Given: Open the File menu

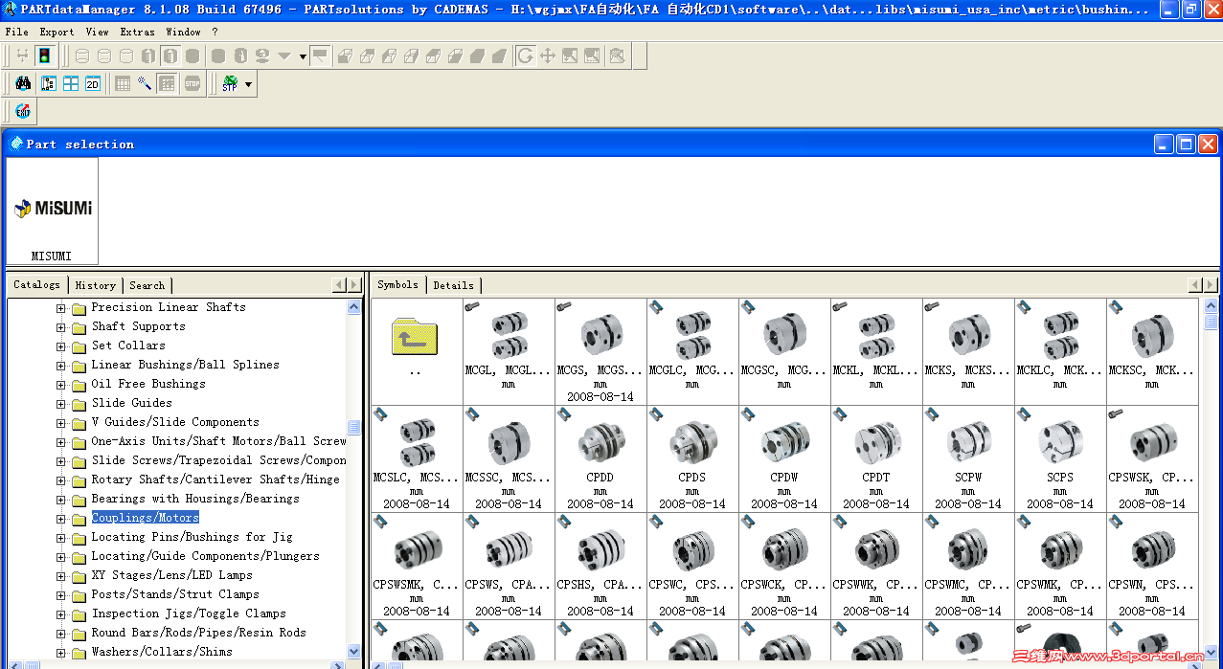Looking at the screenshot, I should tap(16, 32).
